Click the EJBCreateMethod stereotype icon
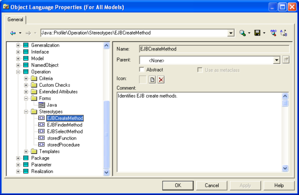Viewport: 299px width, 195px height. click(42, 118)
